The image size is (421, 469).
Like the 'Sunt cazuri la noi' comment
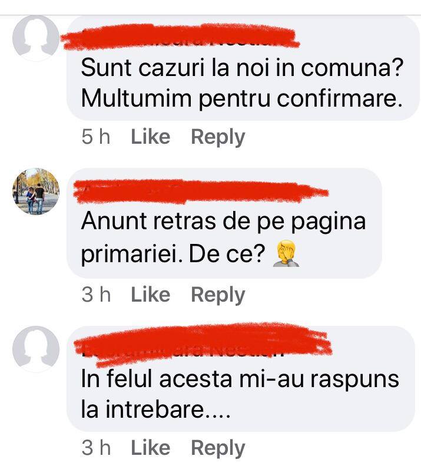[150, 137]
